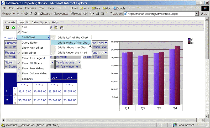Click the scroll-shaped icon left of help

pyautogui.click(x=56, y=28)
